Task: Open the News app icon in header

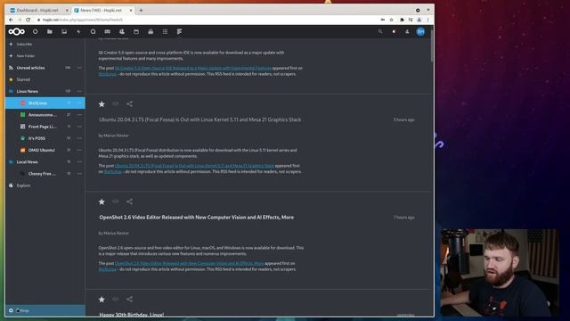Action: point(179,32)
